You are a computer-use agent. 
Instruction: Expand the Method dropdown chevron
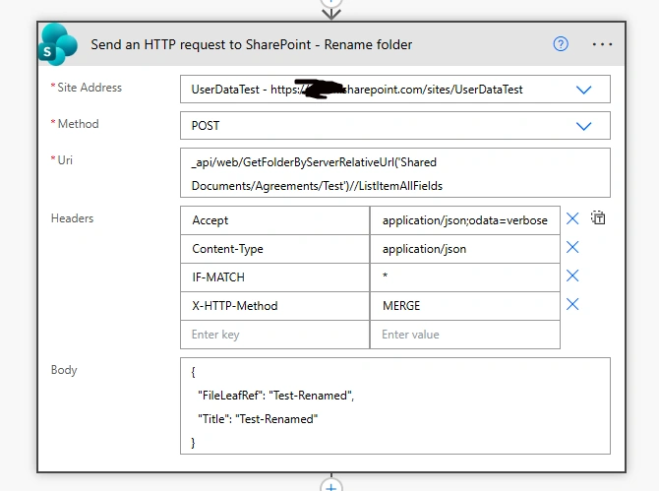point(584,126)
